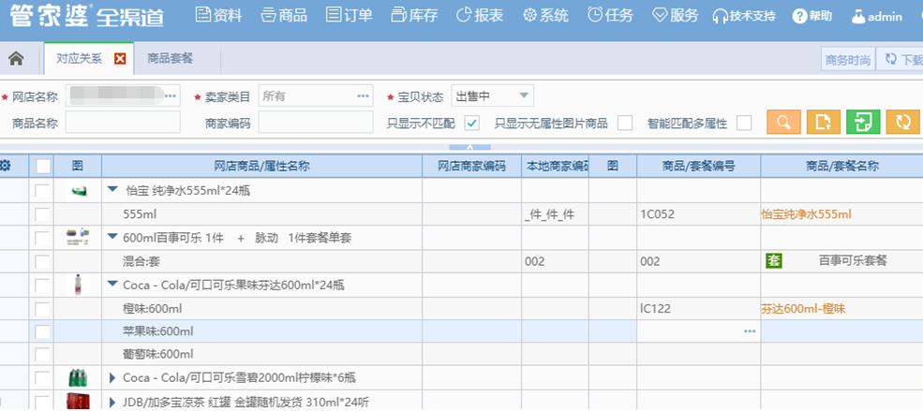Click into 商品名称 input field

pos(123,123)
